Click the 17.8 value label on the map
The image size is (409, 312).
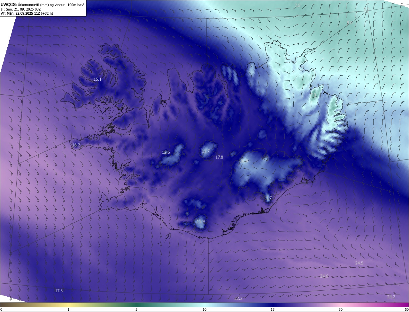(219, 157)
